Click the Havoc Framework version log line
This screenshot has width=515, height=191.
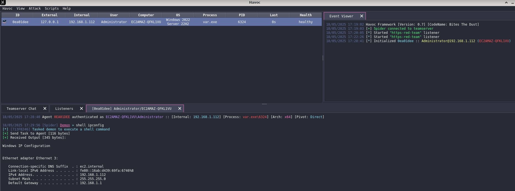pyautogui.click(x=402, y=24)
